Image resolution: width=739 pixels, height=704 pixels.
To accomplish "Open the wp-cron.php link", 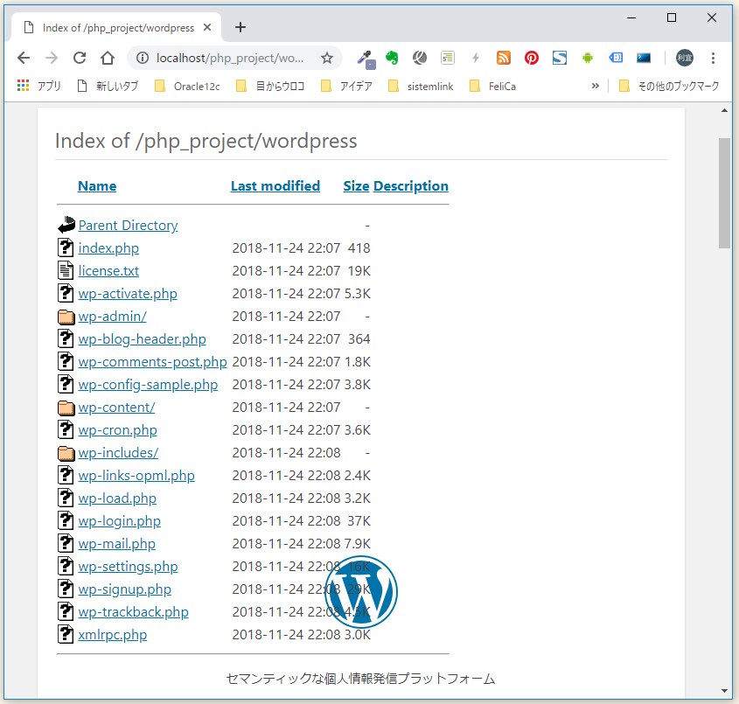I will tap(117, 429).
